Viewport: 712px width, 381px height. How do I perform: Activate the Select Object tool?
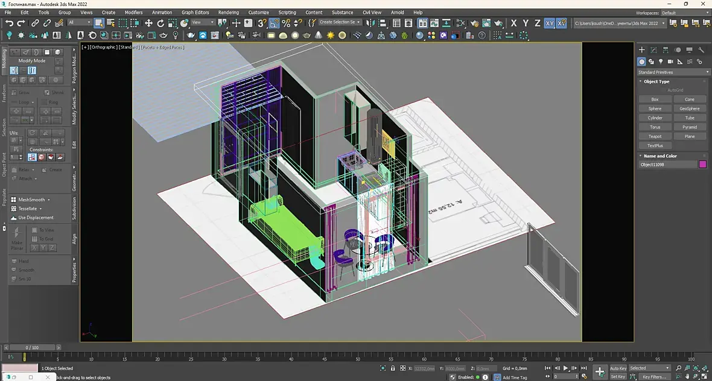[99, 23]
